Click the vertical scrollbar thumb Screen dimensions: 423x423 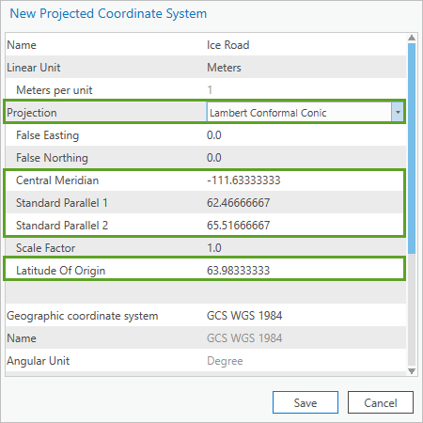(412, 149)
